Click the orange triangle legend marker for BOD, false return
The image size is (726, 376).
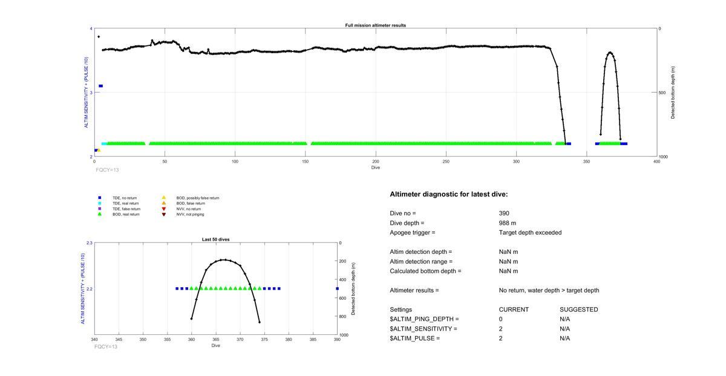click(163, 203)
